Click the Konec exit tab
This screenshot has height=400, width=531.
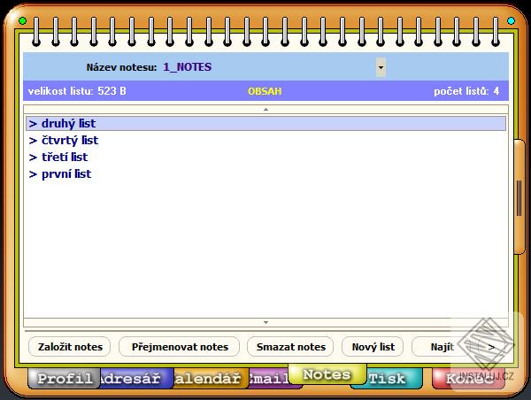468,379
